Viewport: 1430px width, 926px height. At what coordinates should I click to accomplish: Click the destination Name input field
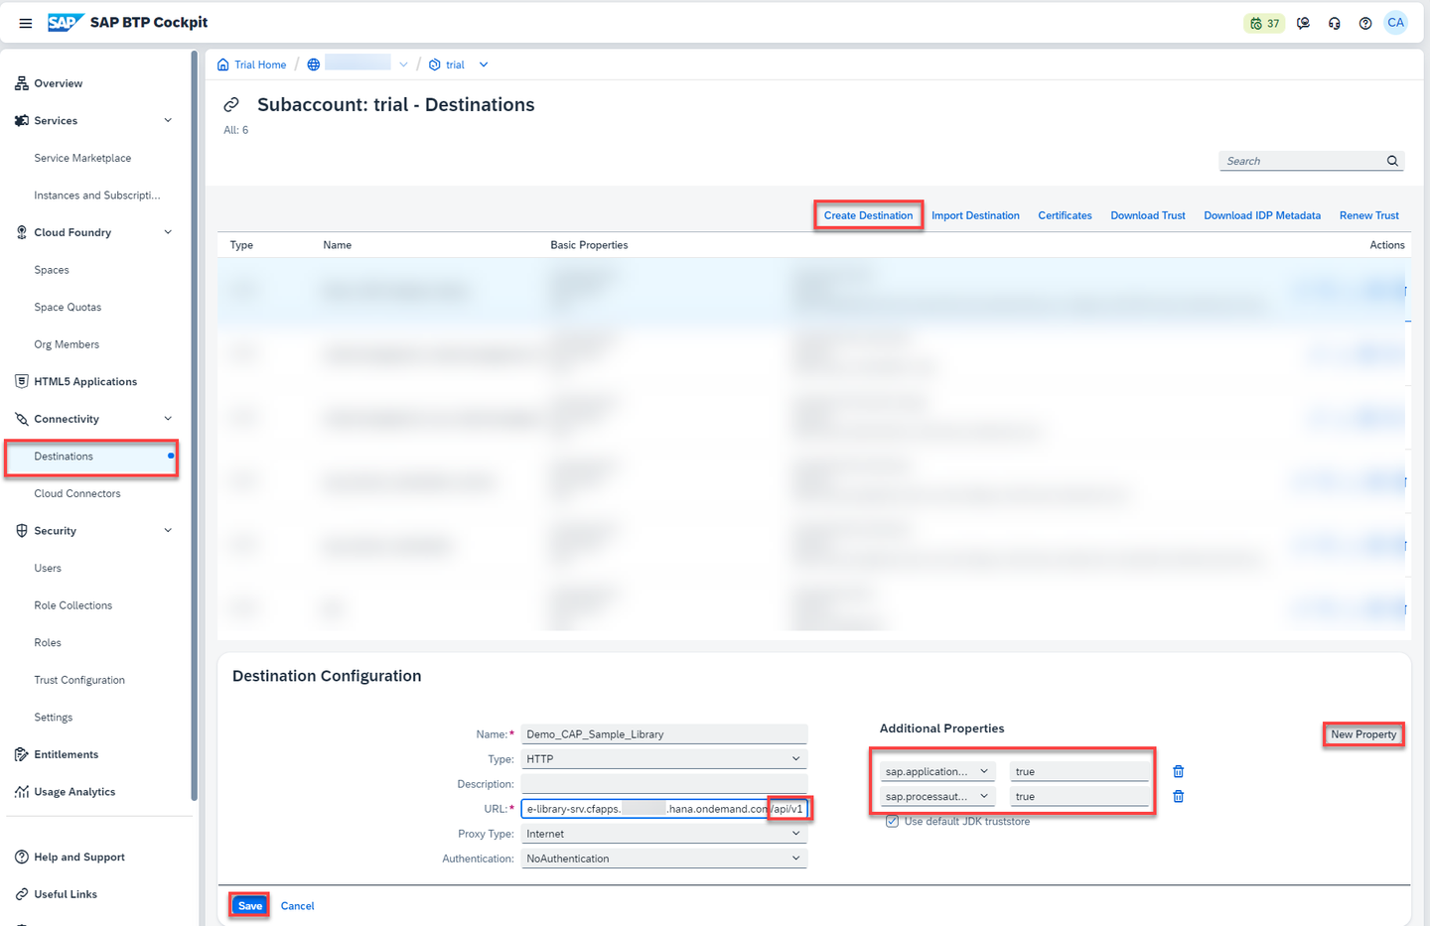pyautogui.click(x=664, y=734)
